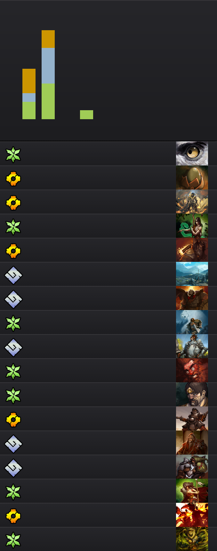The width and height of the screenshot is (217, 551).
Task: Open the mountain landscape card thumbnail
Action: click(192, 274)
